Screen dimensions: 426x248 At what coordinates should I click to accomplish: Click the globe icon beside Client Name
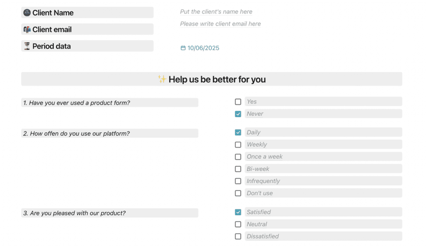(26, 12)
